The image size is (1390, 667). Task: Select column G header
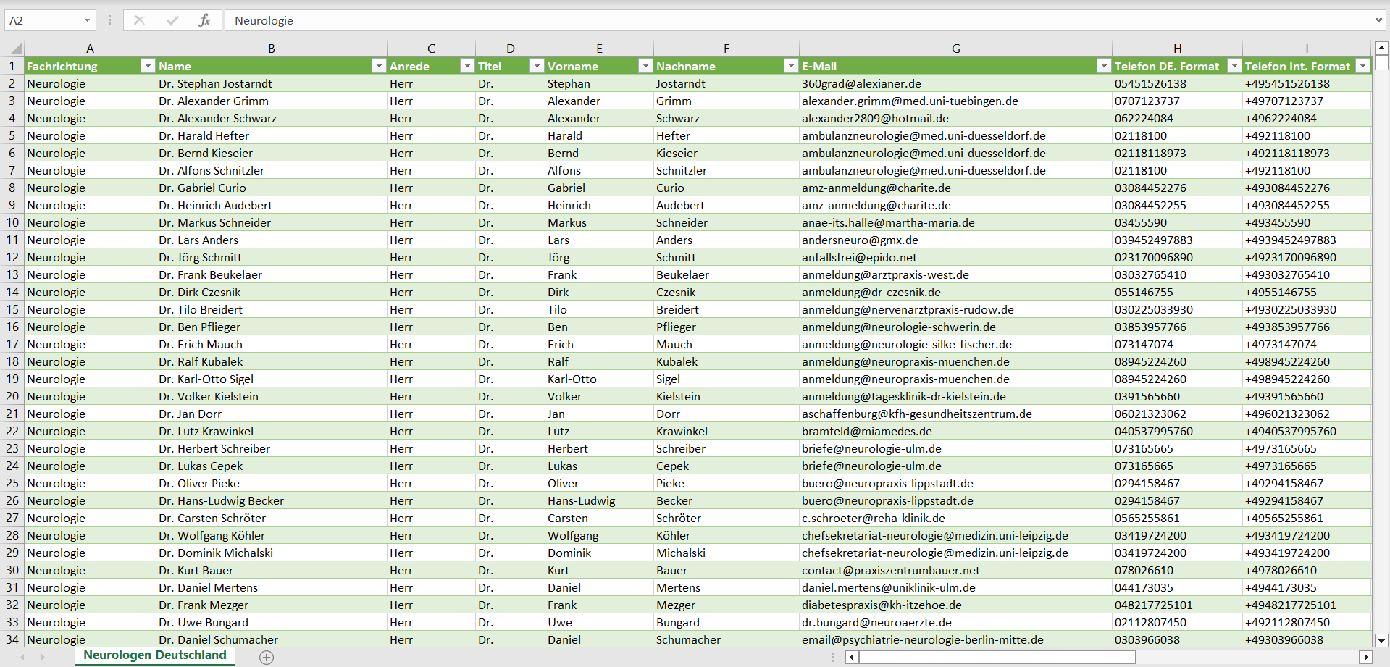coord(955,49)
